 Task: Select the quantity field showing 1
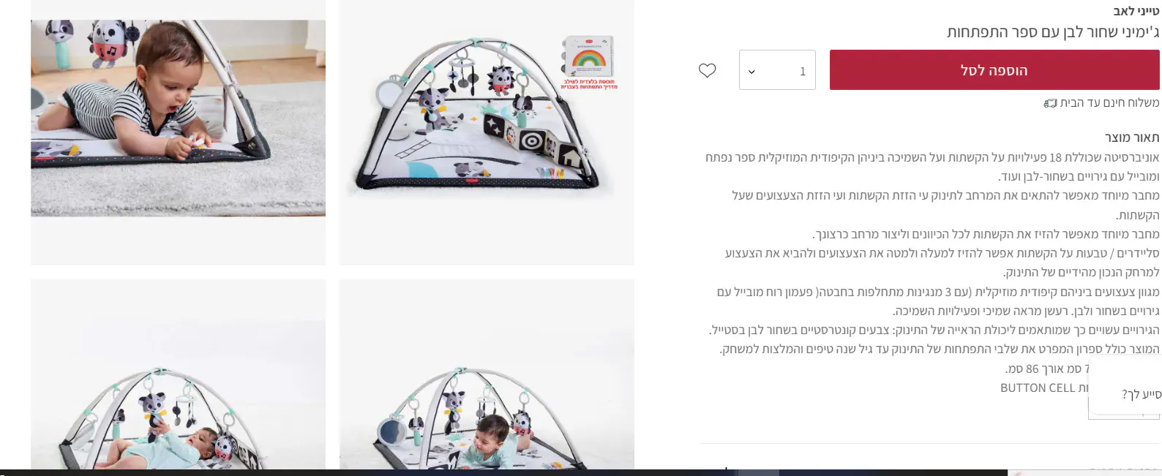pyautogui.click(x=777, y=70)
